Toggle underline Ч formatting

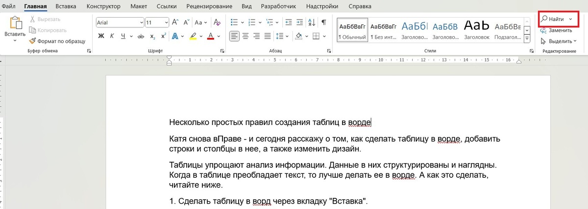(x=123, y=36)
